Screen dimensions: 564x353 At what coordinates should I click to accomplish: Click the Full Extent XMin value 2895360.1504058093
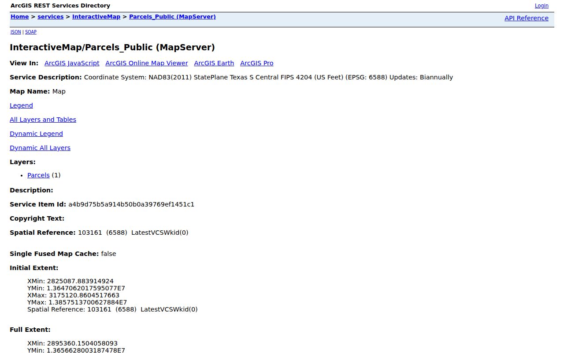[x=82, y=343]
